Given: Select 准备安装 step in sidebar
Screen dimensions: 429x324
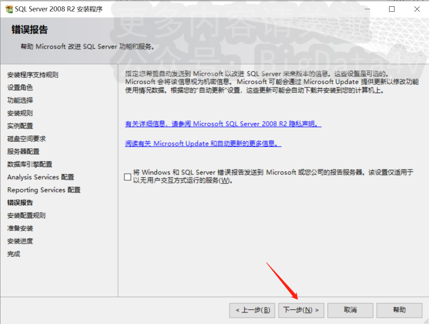Looking at the screenshot, I should pyautogui.click(x=20, y=228).
